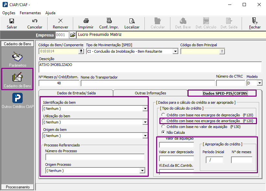Click the Imprimir printer icon

pos(86,21)
